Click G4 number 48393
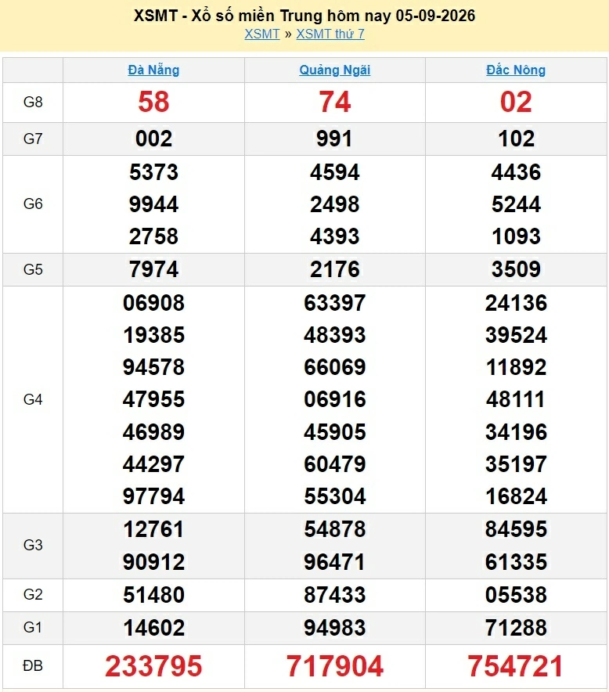The image size is (609, 692). pyautogui.click(x=334, y=335)
